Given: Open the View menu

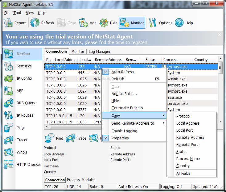Looking at the screenshot, I should point(30,13).
